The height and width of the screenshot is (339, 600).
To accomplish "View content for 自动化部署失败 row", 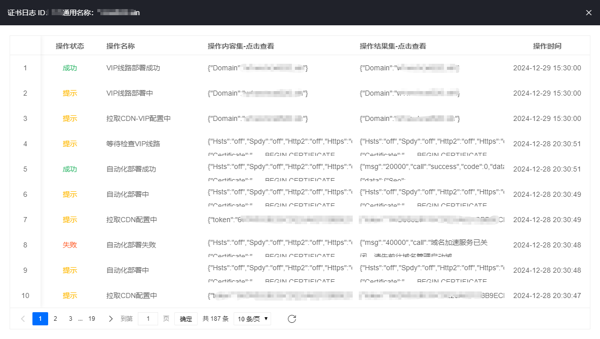I will click(x=280, y=247).
